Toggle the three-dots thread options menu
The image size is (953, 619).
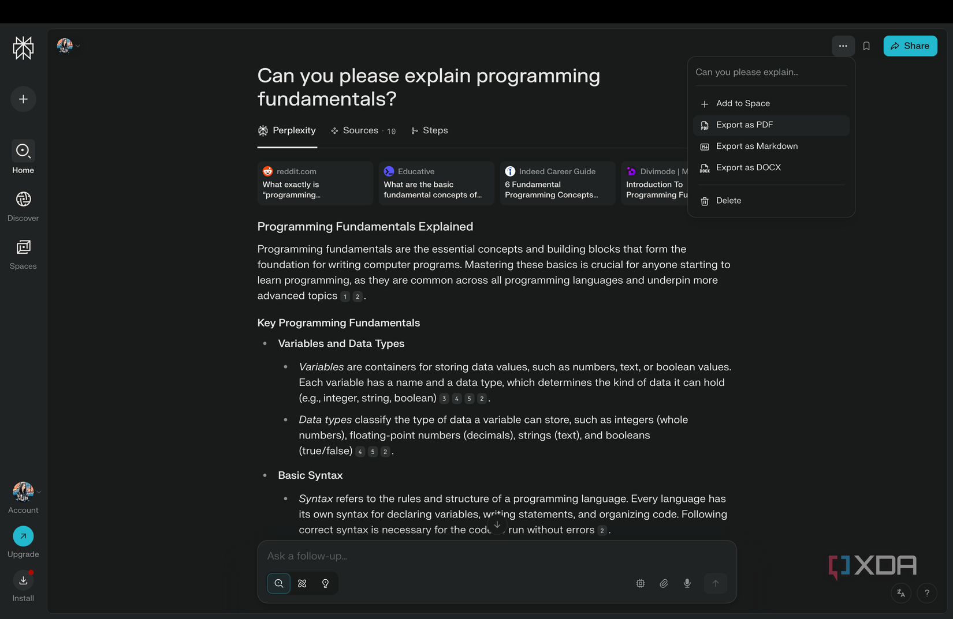[843, 46]
